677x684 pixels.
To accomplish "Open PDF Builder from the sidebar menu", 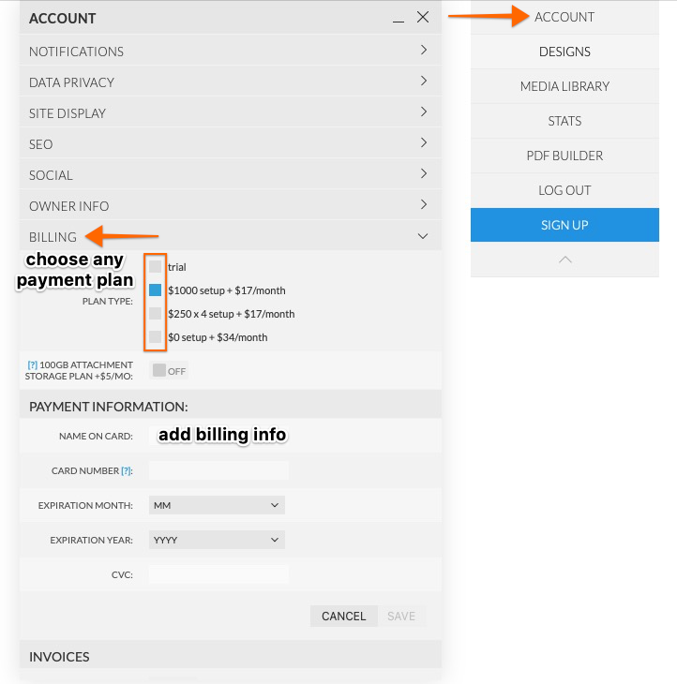I will click(564, 156).
